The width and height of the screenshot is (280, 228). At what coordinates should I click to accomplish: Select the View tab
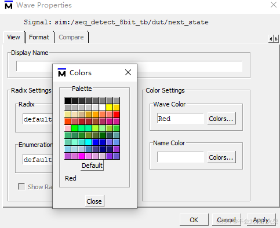pyautogui.click(x=13, y=37)
